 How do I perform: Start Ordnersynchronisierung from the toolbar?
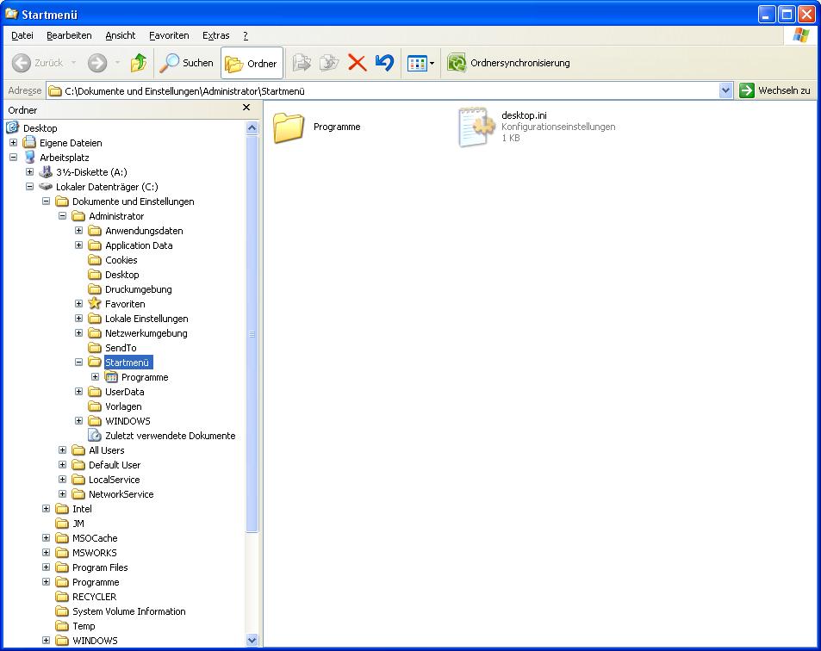click(508, 63)
